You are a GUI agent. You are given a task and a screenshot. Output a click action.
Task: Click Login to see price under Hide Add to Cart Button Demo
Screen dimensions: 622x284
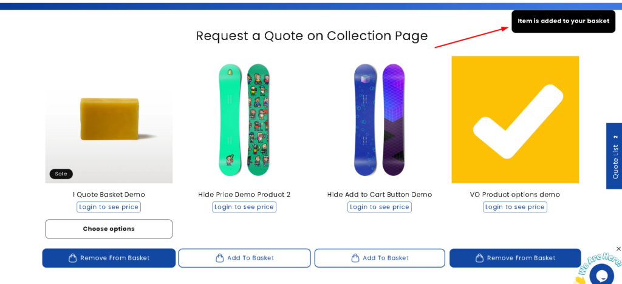(380, 207)
